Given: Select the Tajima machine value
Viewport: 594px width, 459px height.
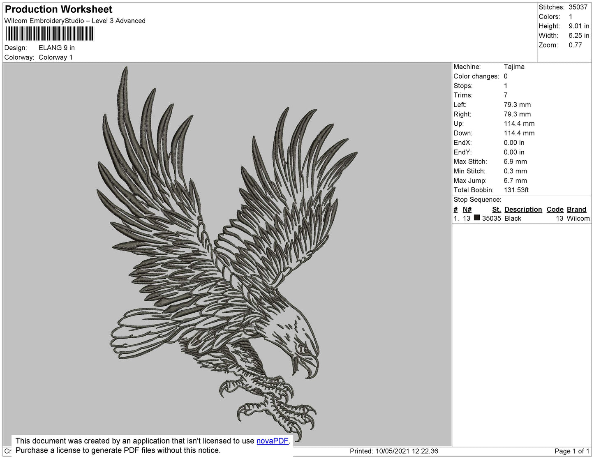Looking at the screenshot, I should 514,67.
